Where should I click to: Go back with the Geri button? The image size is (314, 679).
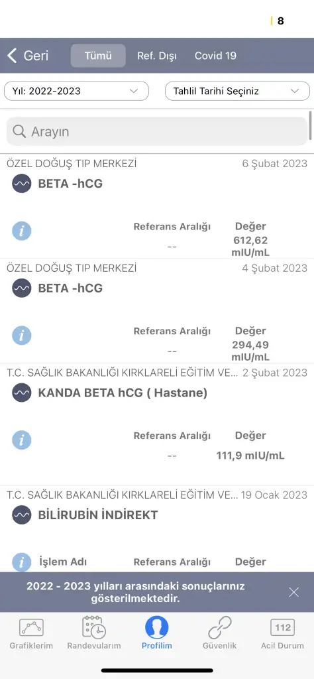tap(28, 56)
